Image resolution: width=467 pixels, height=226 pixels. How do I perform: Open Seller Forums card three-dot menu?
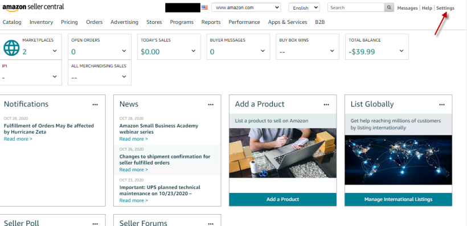(x=211, y=224)
